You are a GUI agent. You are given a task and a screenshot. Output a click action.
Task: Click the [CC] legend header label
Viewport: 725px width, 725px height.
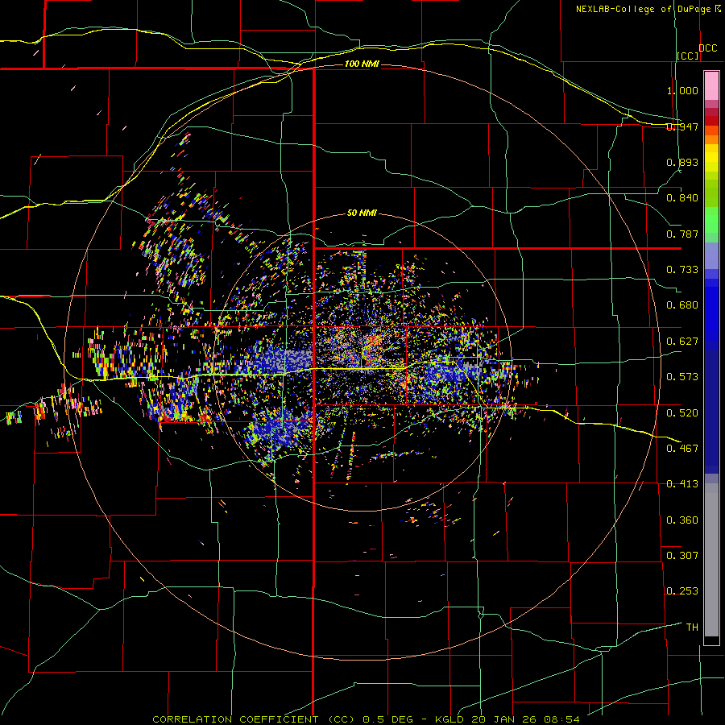tap(688, 56)
